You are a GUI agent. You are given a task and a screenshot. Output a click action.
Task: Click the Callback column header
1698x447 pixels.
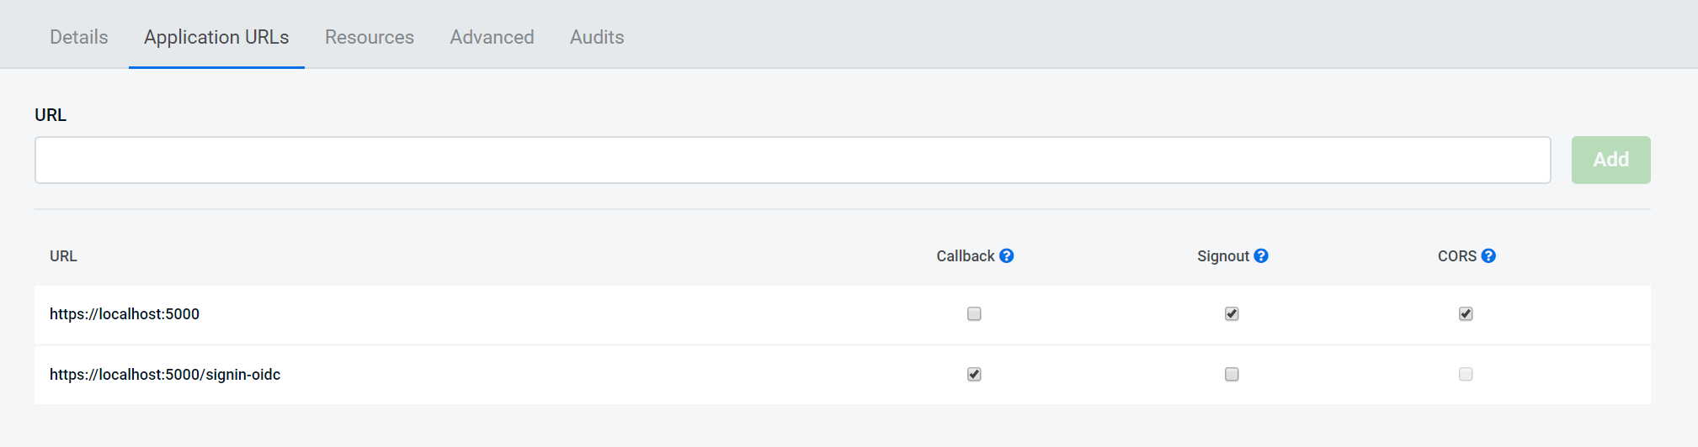(x=966, y=256)
